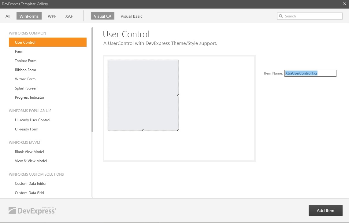Viewport: 349px width, 223px height.
Task: Select the UI-ready User Control template
Action: point(48,120)
